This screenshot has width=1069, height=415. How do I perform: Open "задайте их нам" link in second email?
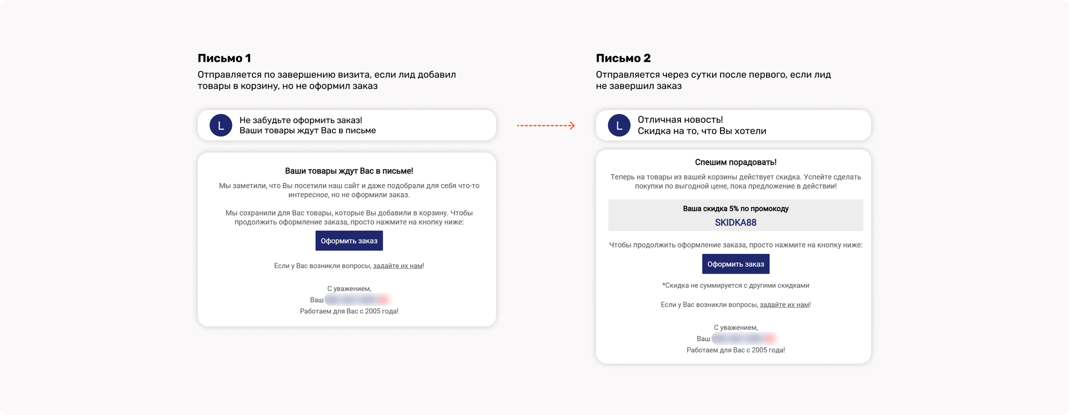784,305
